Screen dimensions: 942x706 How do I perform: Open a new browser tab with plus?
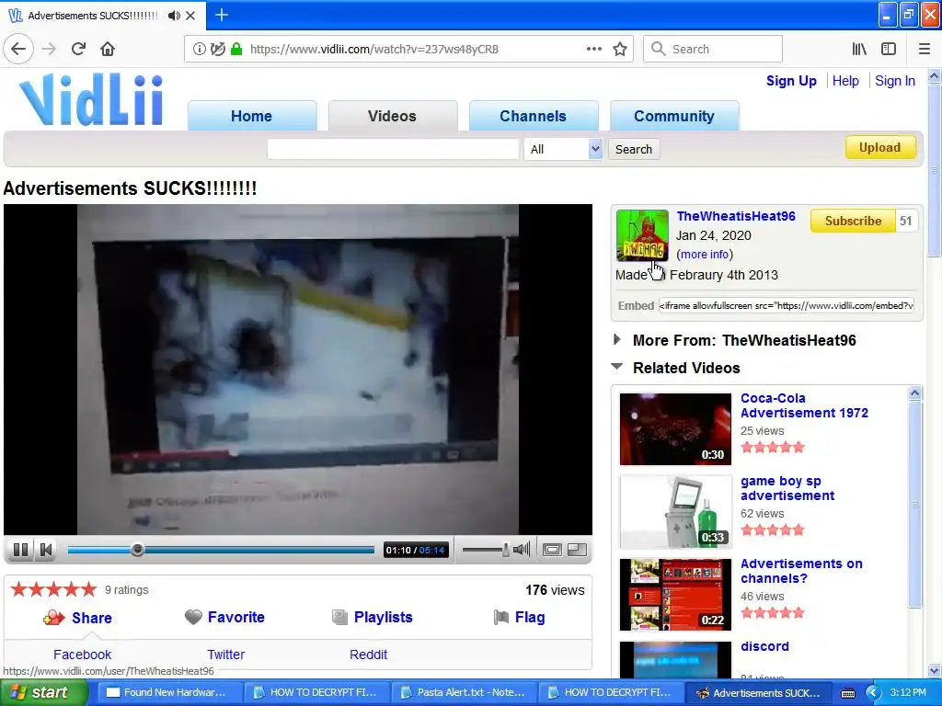pos(221,15)
